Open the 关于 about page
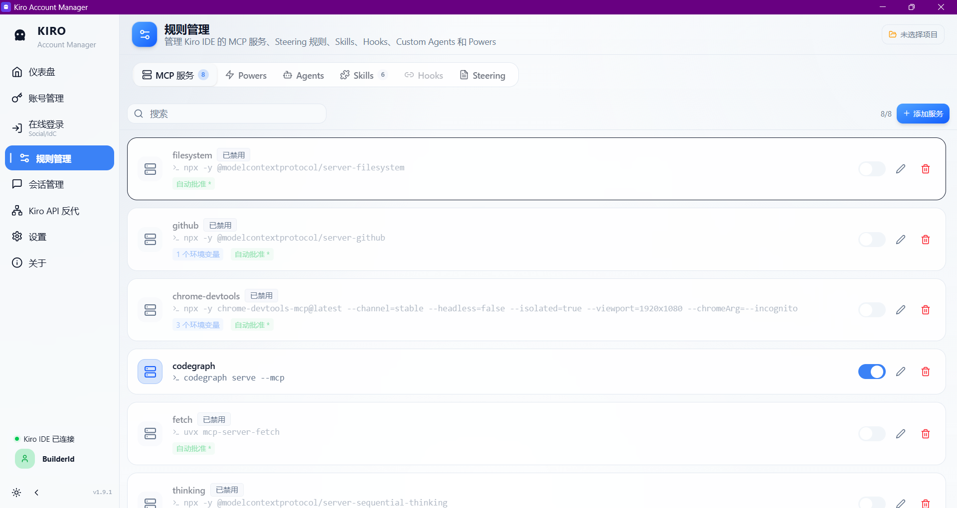This screenshot has height=508, width=957. pyautogui.click(x=59, y=263)
